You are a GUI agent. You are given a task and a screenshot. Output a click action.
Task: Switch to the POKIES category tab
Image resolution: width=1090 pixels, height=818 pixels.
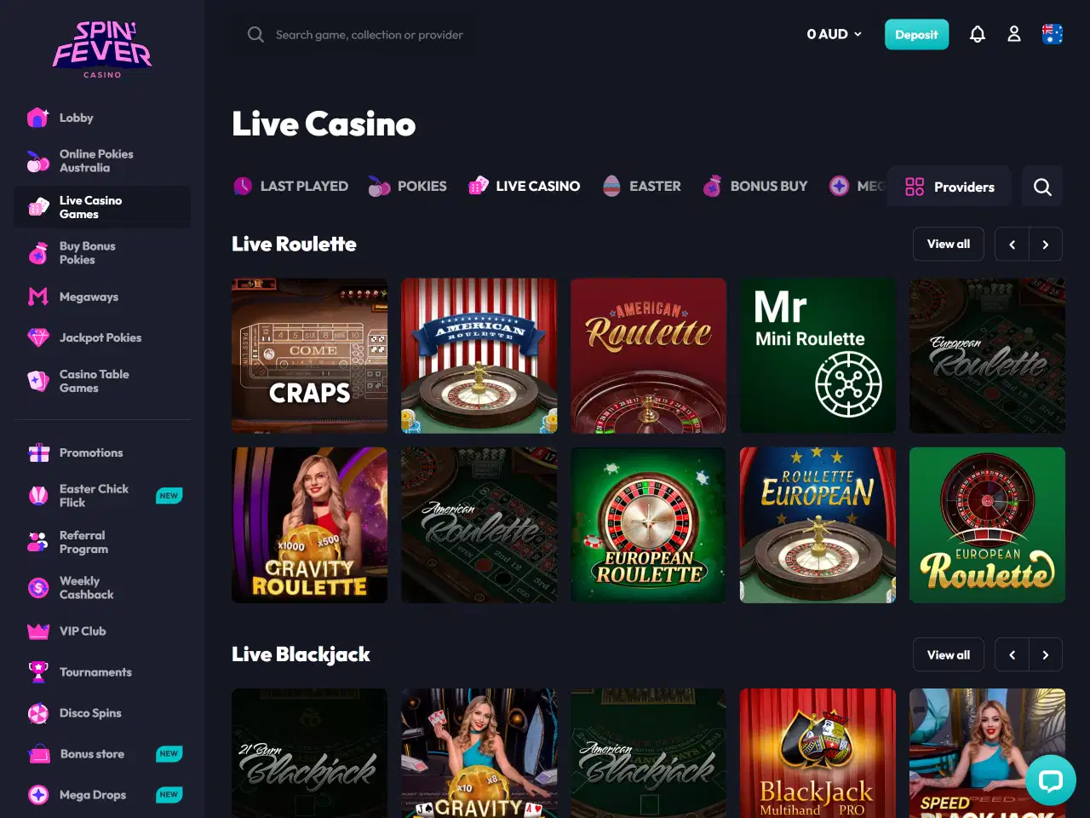point(407,186)
